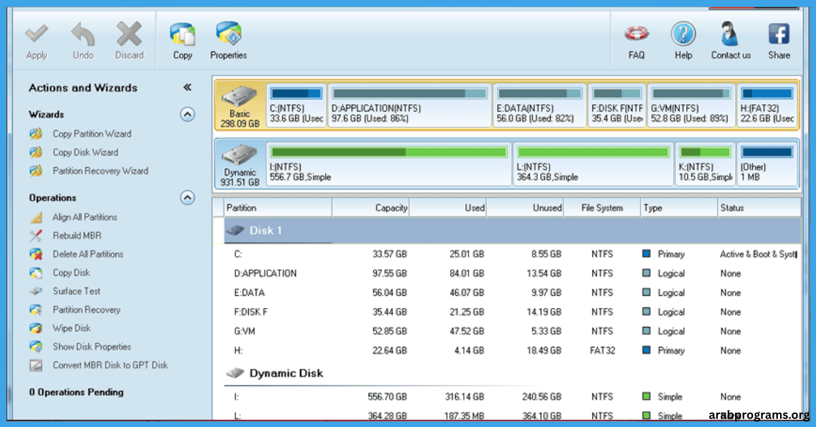Select D:APPLICATION(NTFS) block in disk map
This screenshot has width=816, height=427.
[409, 106]
